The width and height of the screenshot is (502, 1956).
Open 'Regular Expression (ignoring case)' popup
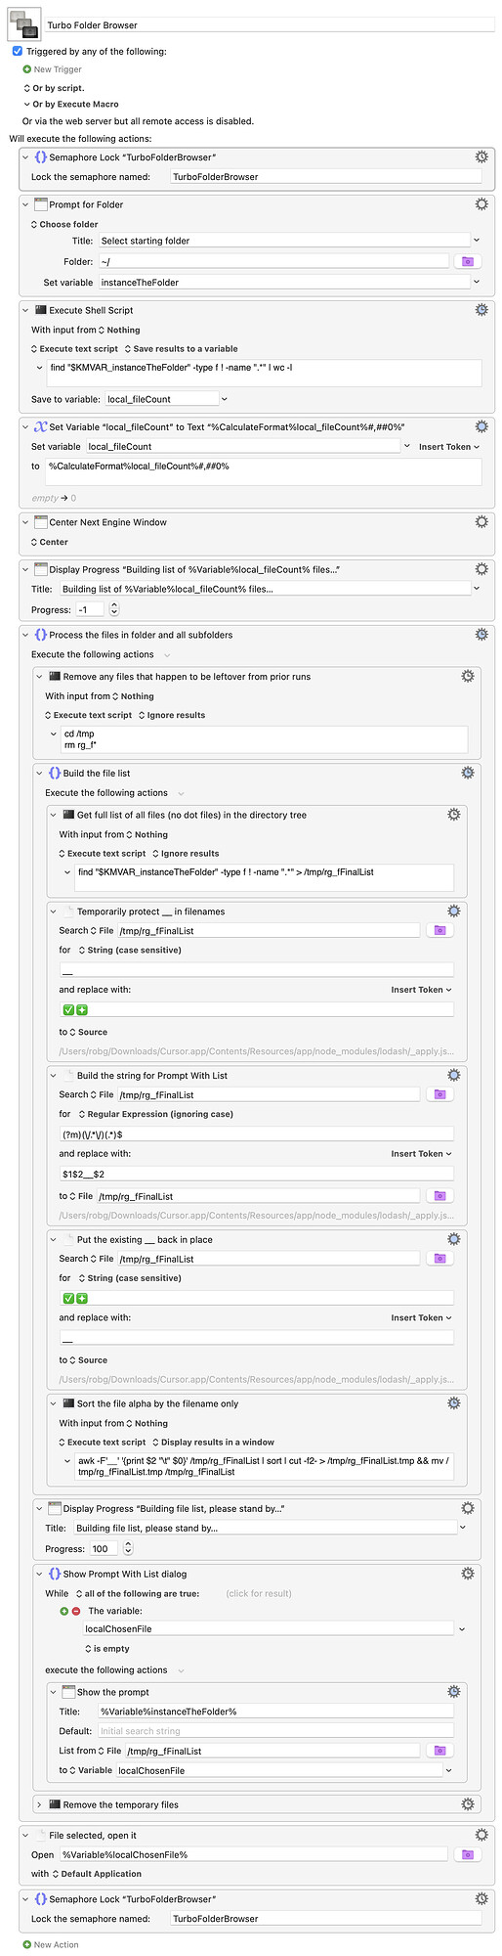(155, 1114)
